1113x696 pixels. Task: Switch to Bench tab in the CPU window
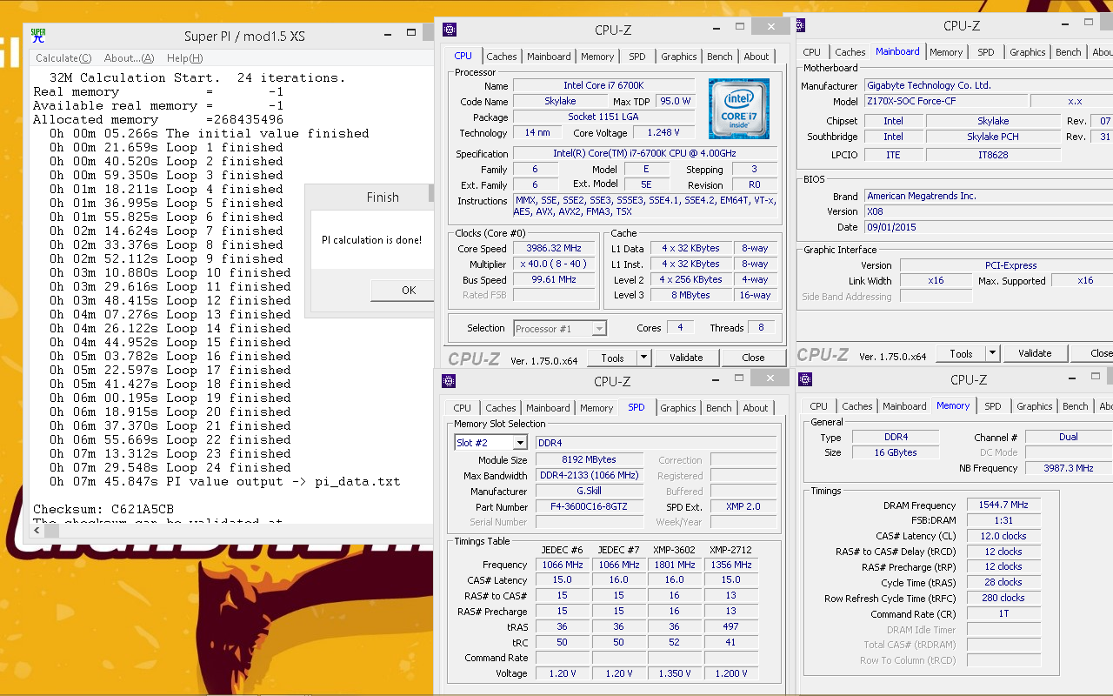click(x=720, y=57)
